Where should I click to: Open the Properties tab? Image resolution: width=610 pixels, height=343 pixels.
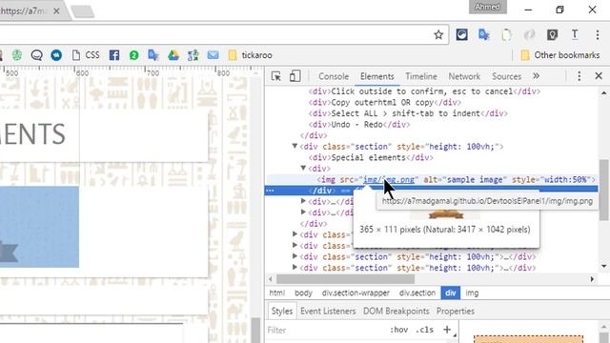[x=456, y=312]
